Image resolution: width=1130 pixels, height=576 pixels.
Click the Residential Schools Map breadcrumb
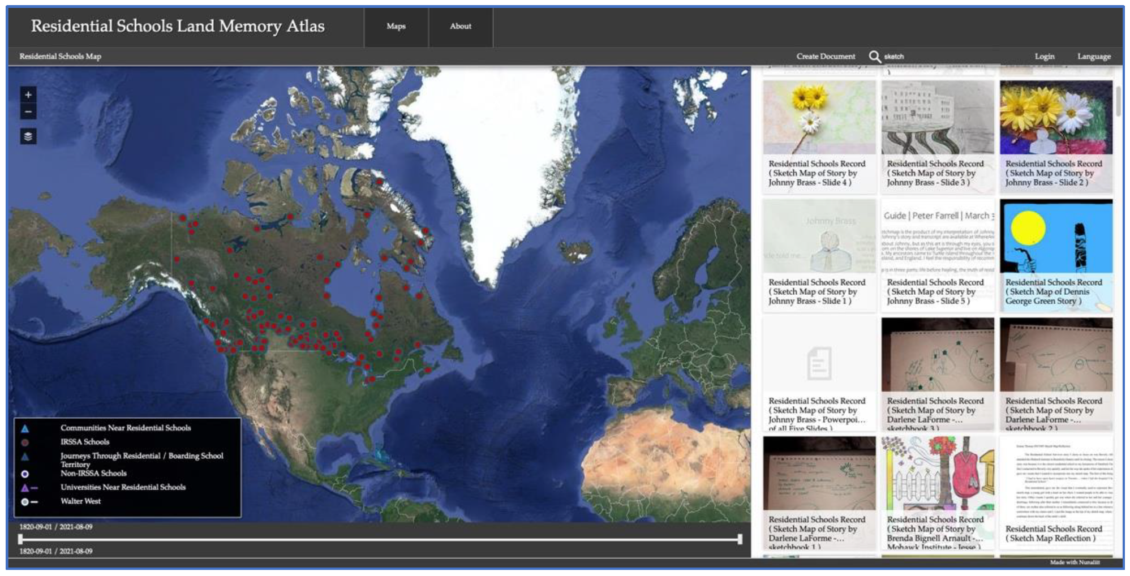[61, 57]
